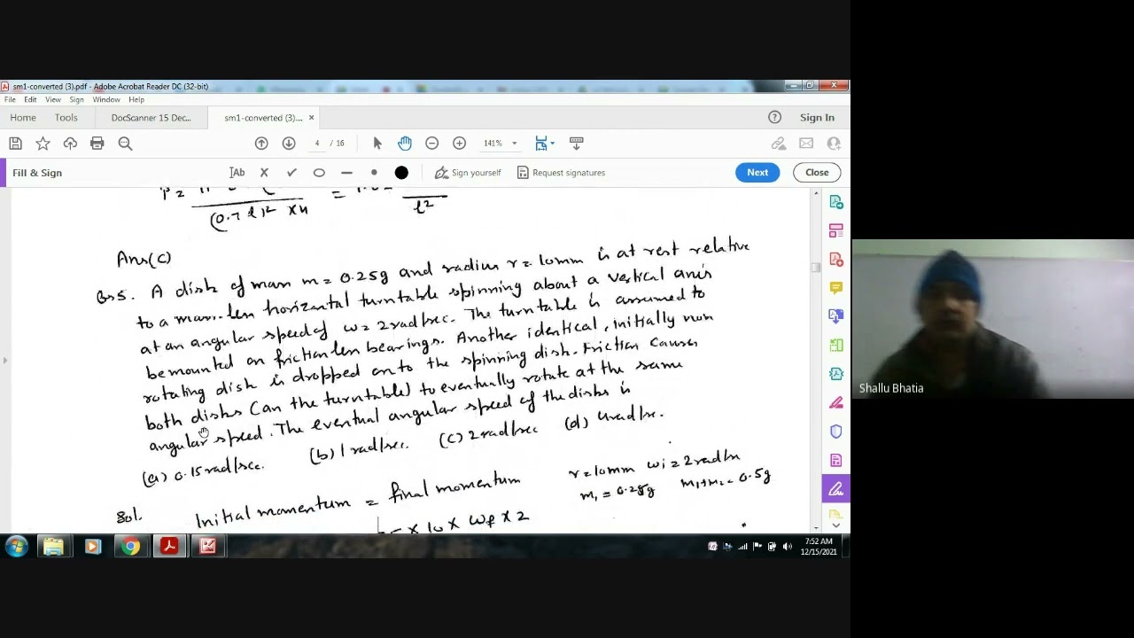Select the circle shape tool
Viewport: 1134px width, 638px height.
pos(319,173)
